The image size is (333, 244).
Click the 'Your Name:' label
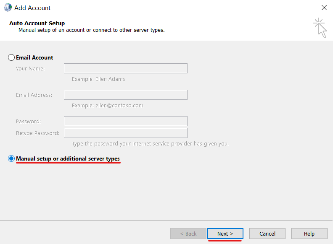coord(30,68)
